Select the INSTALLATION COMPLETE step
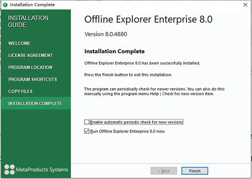 pos(36,103)
